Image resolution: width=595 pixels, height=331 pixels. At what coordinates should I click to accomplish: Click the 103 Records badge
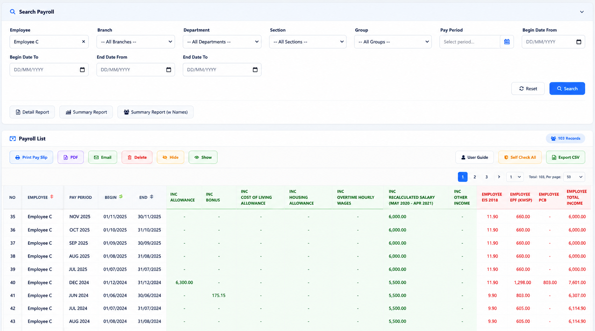tap(565, 138)
